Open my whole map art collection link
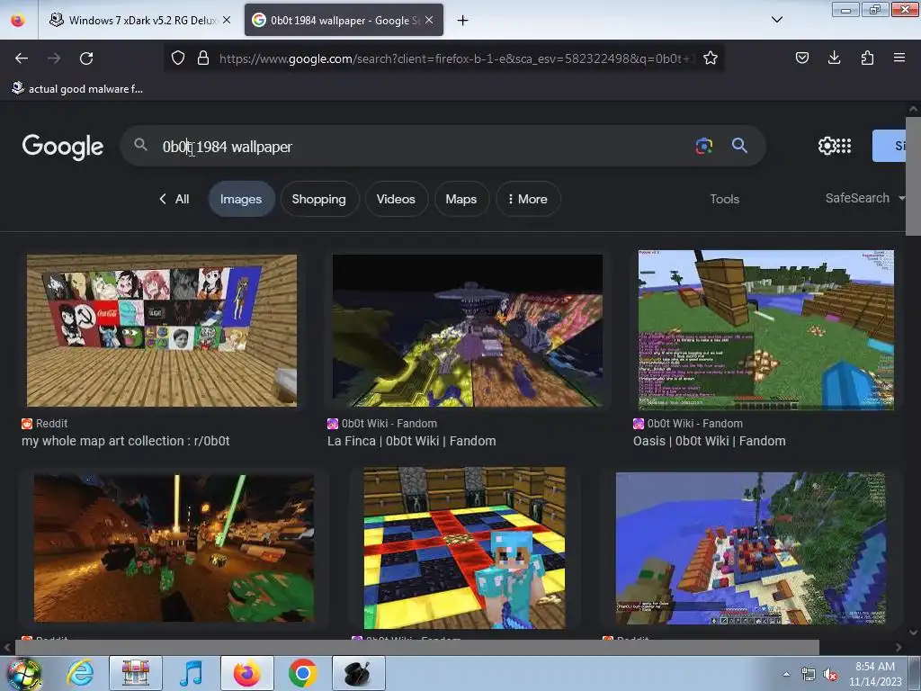The height and width of the screenshot is (691, 921). tap(126, 441)
